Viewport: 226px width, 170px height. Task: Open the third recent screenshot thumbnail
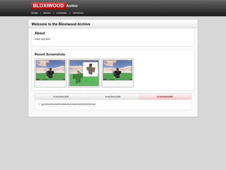[118, 73]
